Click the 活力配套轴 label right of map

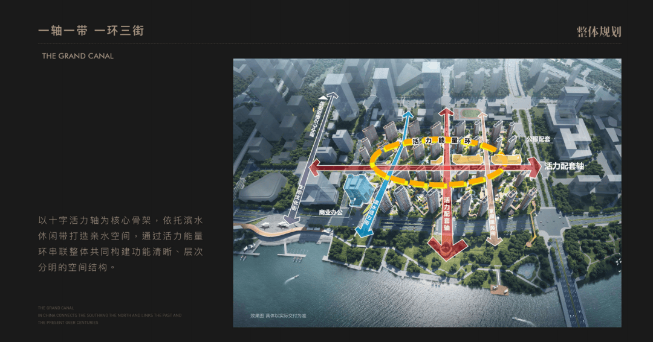click(x=564, y=166)
